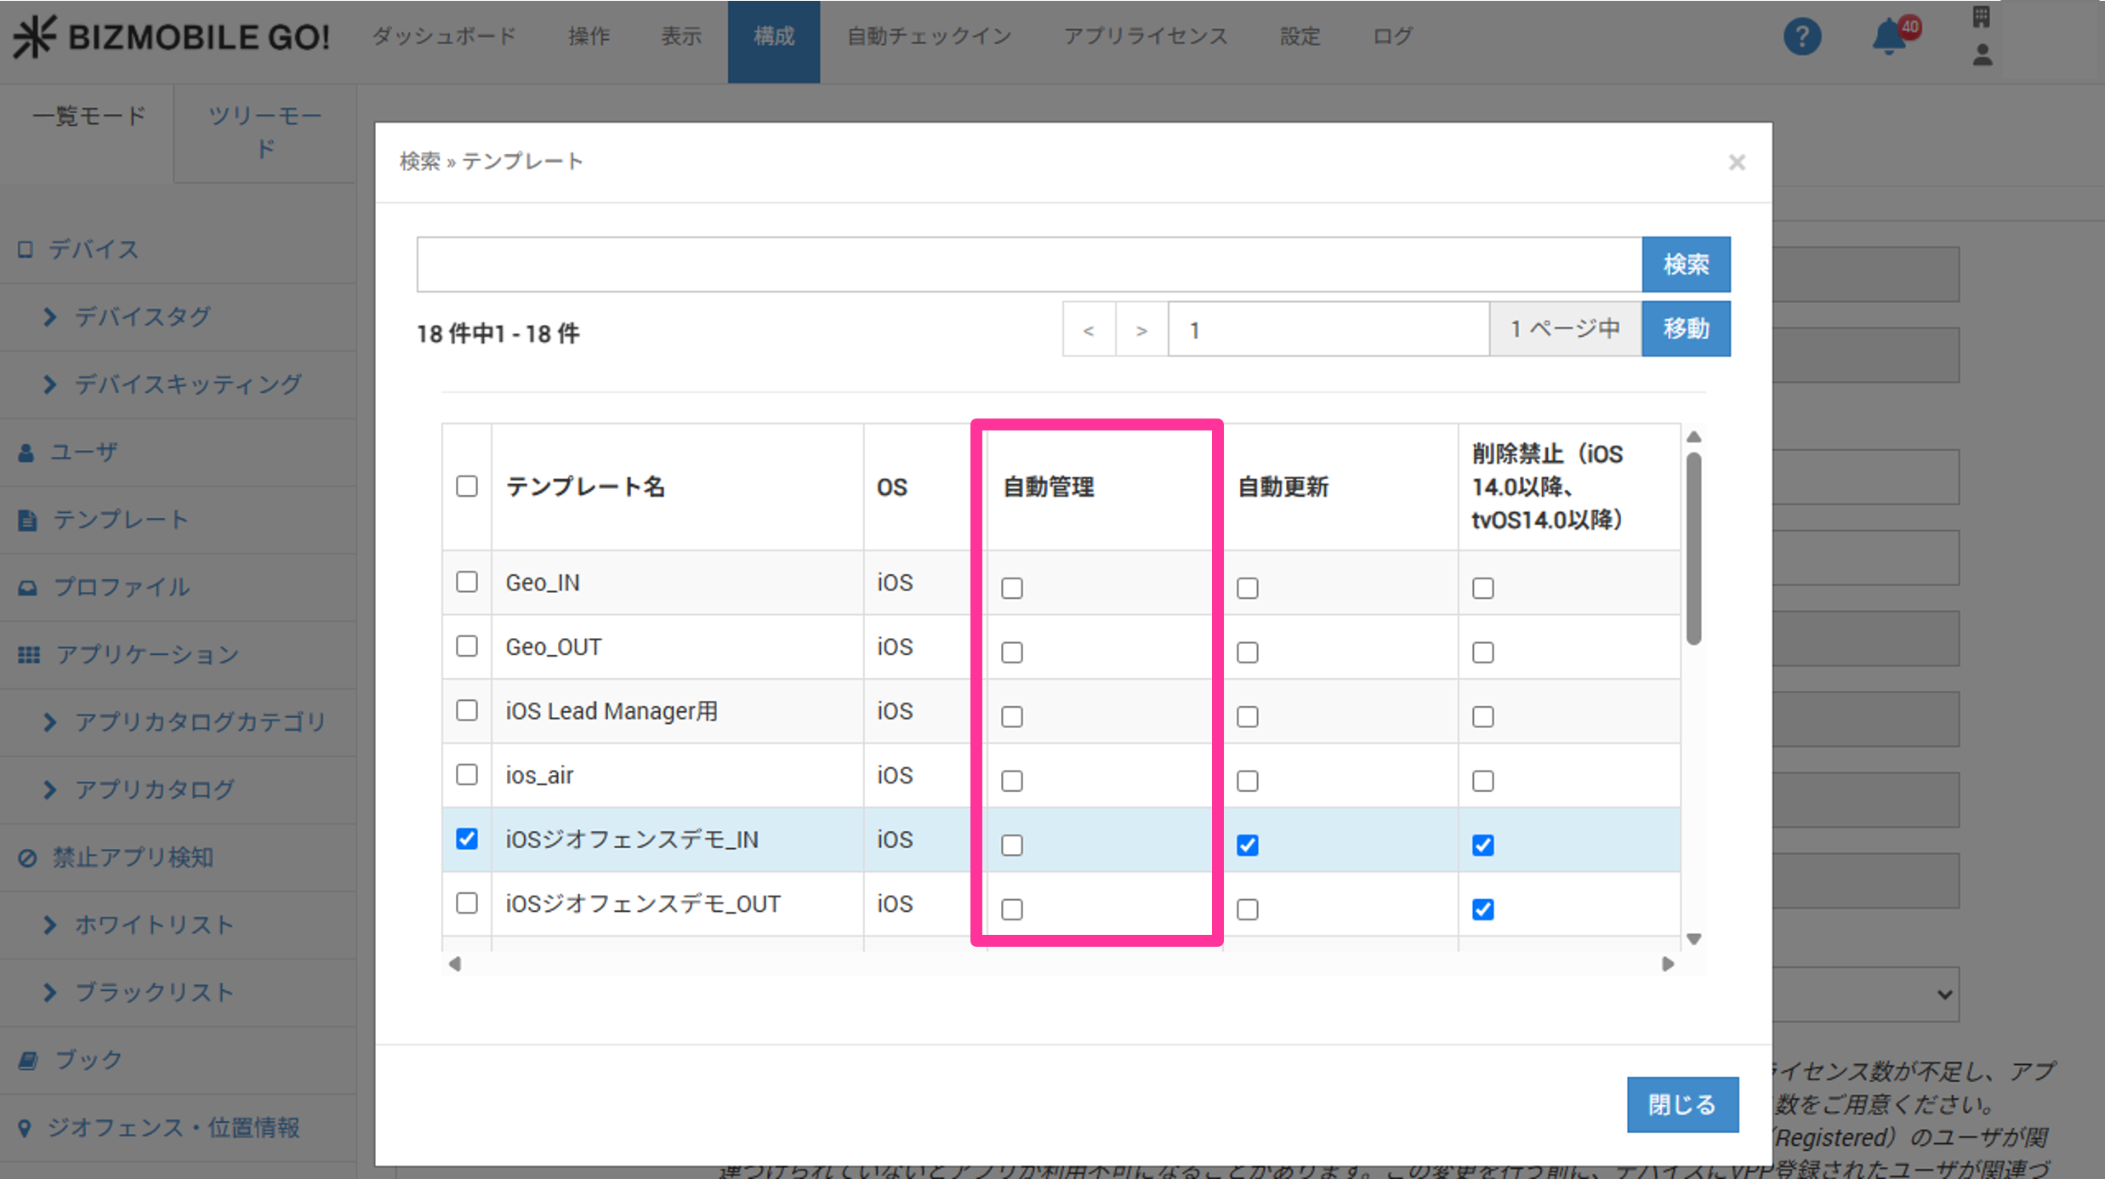Click the 検索 search button
2105x1179 pixels.
(1686, 265)
